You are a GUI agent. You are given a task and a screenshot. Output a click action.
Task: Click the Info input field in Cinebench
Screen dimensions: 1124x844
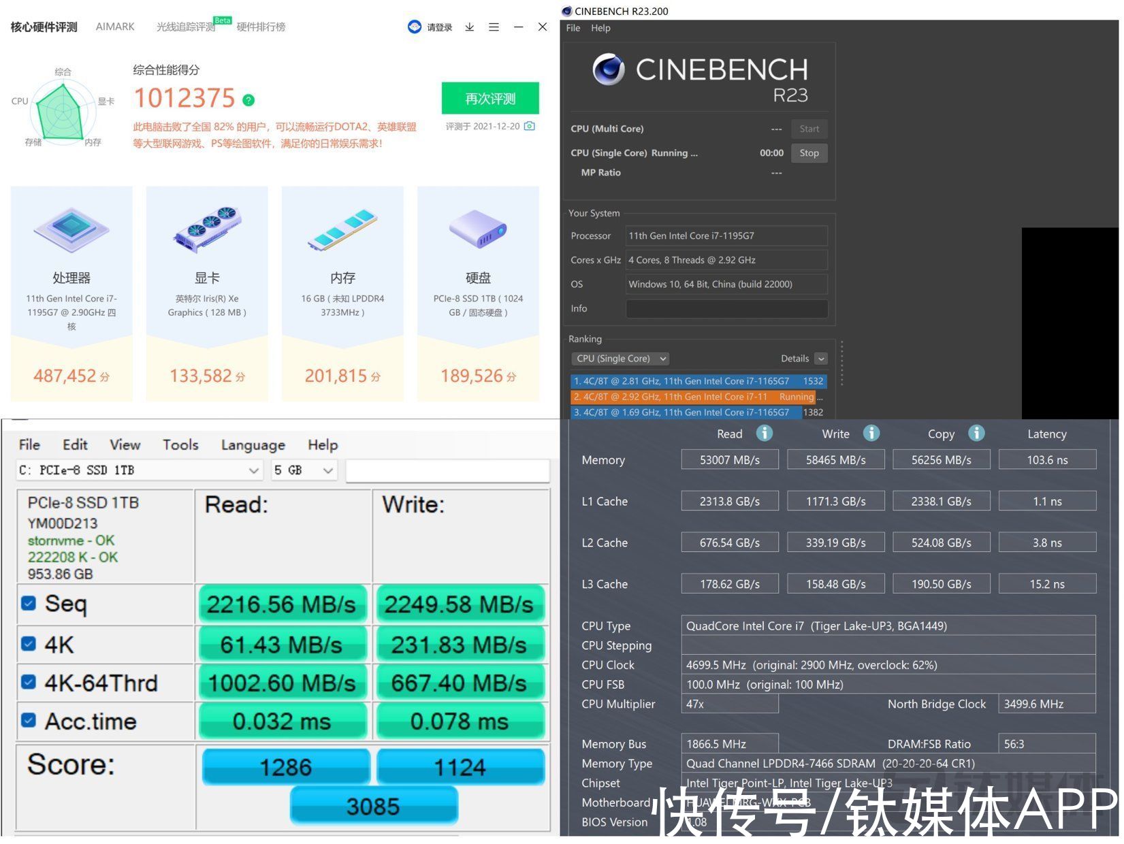pyautogui.click(x=726, y=308)
